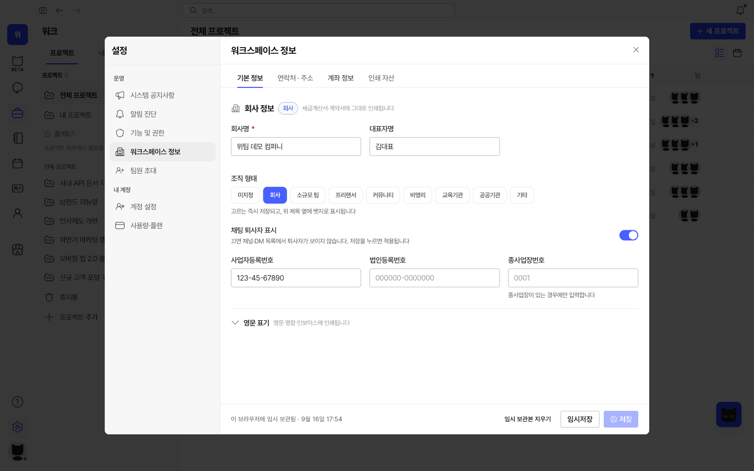This screenshot has height=471, width=754.
Task: Select 교육기관 organization type
Action: pyautogui.click(x=452, y=195)
